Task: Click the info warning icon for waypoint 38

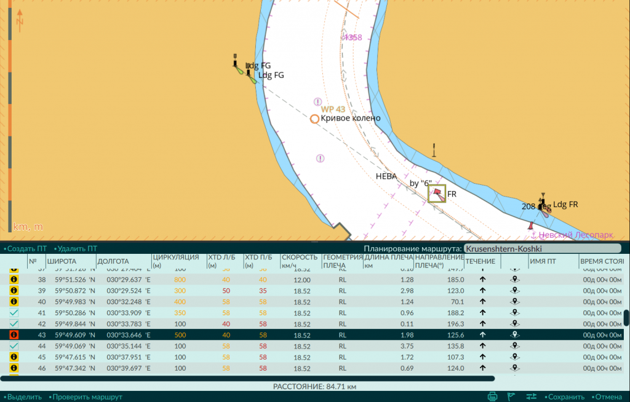Action: pos(14,280)
